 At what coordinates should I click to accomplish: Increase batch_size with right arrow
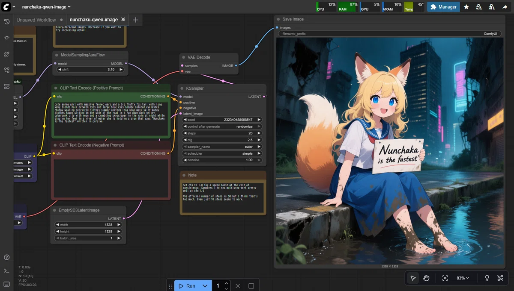(x=119, y=238)
